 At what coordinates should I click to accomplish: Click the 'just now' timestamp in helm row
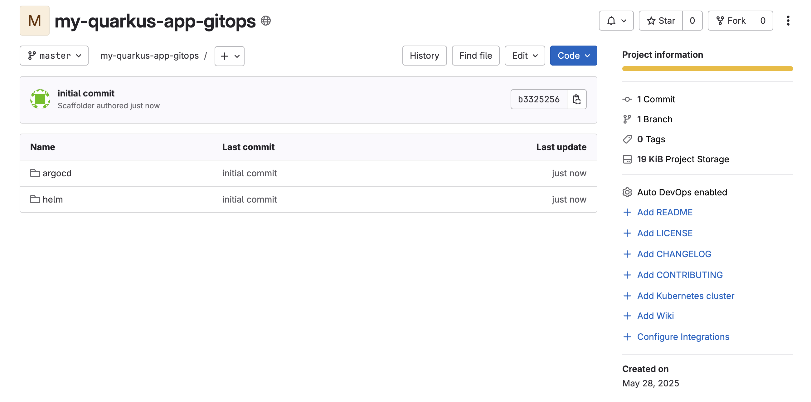[569, 199]
